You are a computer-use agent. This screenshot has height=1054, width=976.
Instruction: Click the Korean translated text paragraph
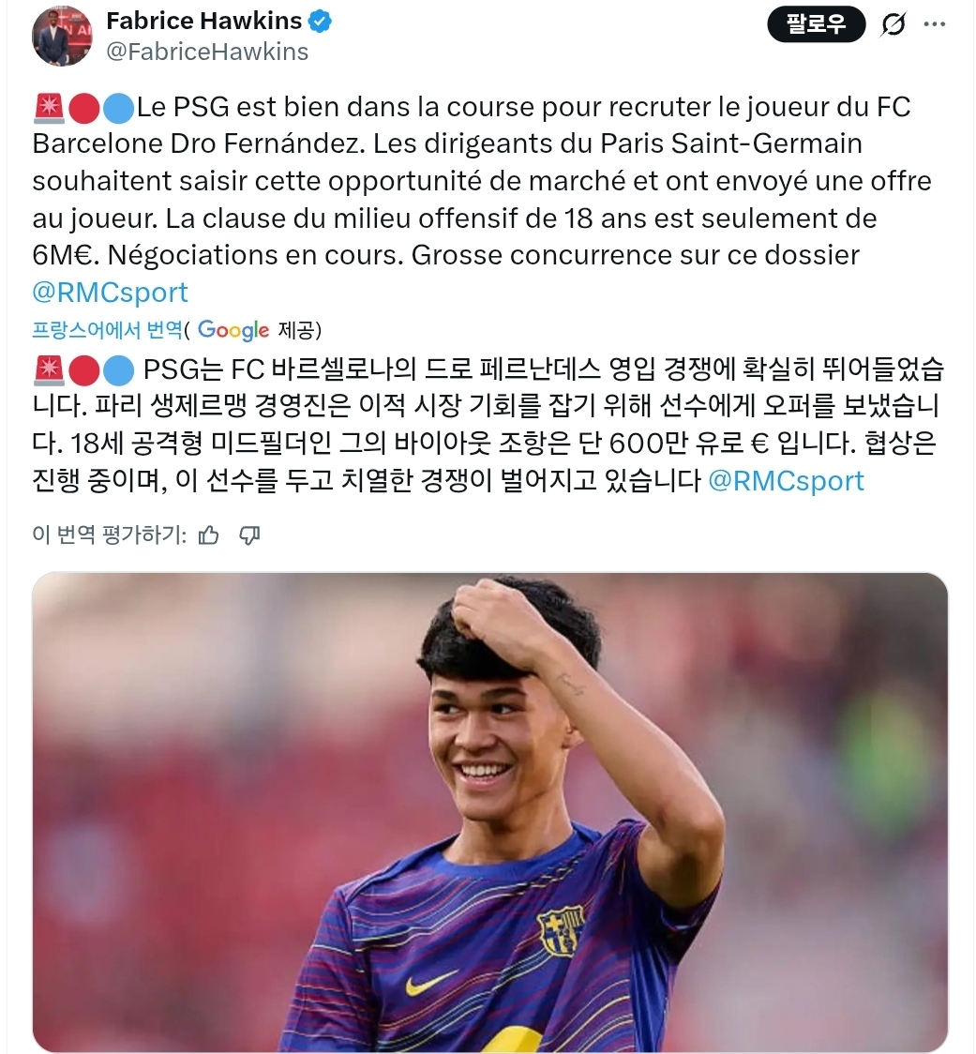pyautogui.click(x=488, y=425)
